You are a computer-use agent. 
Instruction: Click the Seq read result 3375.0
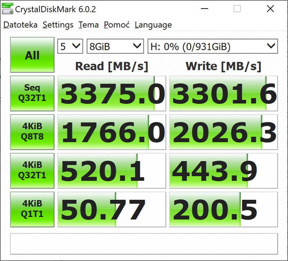click(112, 94)
